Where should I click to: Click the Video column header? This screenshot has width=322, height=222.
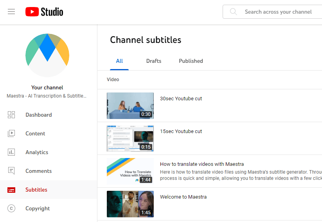click(113, 80)
